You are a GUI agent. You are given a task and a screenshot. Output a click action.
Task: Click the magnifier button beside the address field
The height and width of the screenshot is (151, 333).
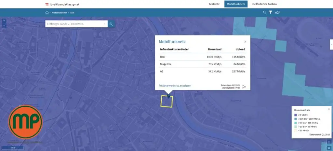tap(111, 24)
